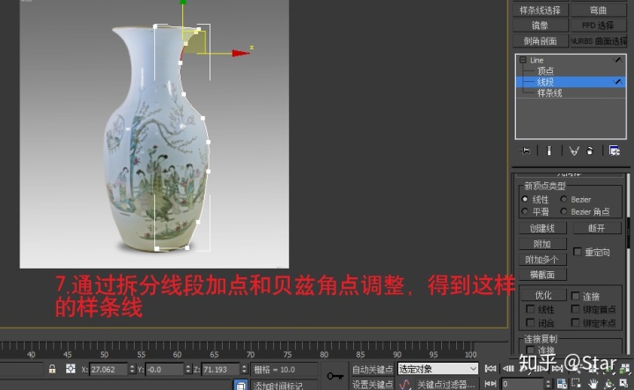634x390 pixels.
Task: Go to start frame playback icon
Action: pos(490,369)
